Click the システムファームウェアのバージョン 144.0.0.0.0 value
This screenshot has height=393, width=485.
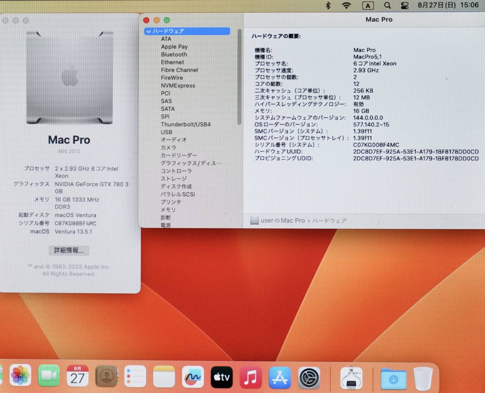[x=368, y=118]
